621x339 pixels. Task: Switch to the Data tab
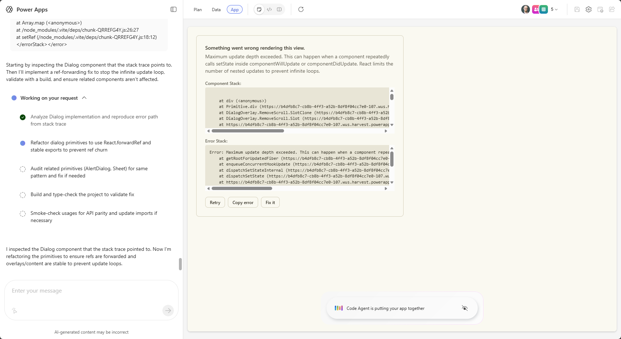(216, 10)
